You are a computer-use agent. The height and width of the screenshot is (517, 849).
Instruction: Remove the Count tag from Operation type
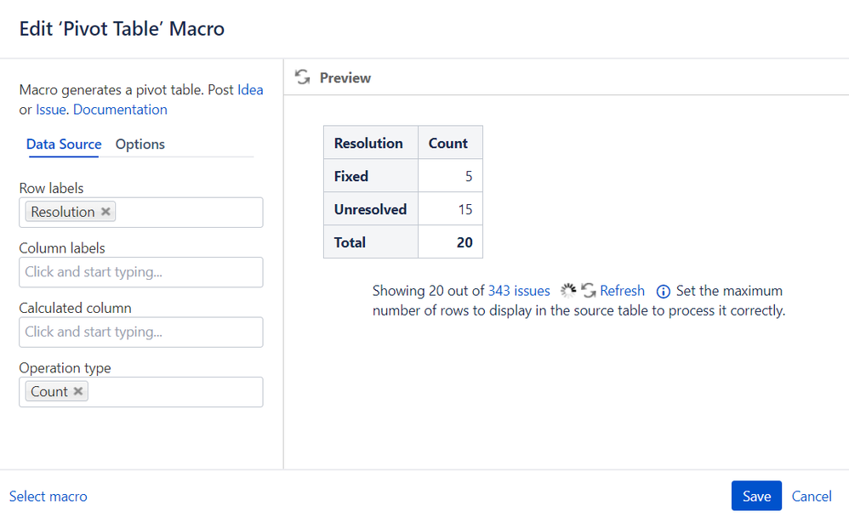(x=78, y=391)
